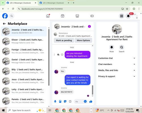Mute this conversation bell icon
The image size is (142, 113).
(112, 47)
